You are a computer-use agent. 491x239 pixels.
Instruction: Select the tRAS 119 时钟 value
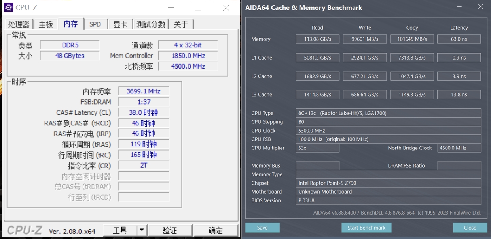click(144, 144)
